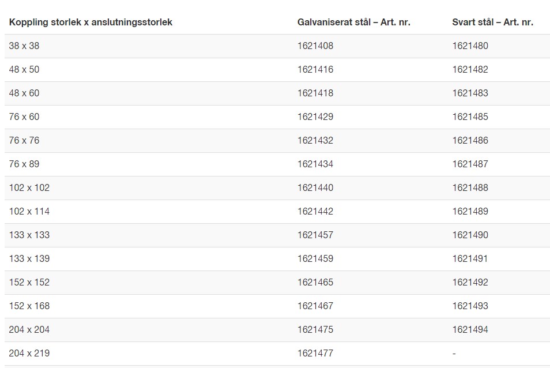Click the Koppling storlek column header
The width and height of the screenshot is (550, 368).
click(91, 22)
